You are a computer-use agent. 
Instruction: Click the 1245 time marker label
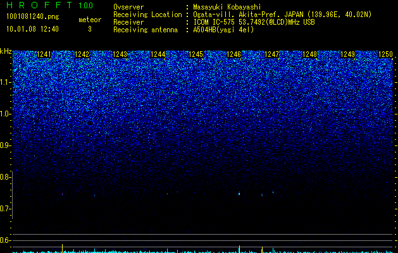click(x=196, y=54)
